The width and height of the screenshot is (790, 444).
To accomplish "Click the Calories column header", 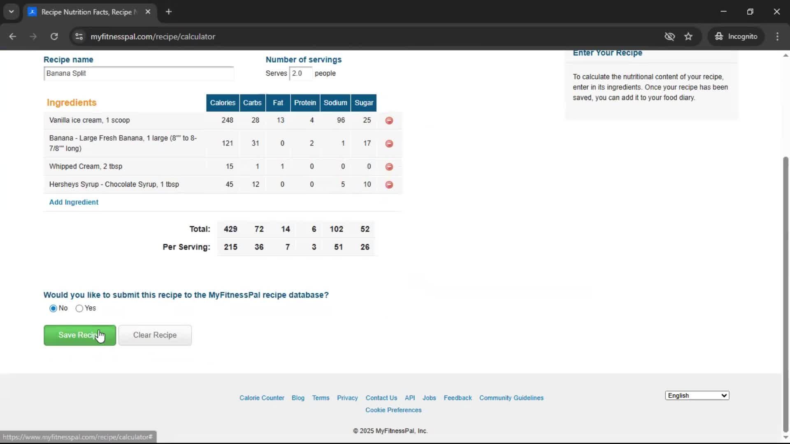I will coord(223,103).
